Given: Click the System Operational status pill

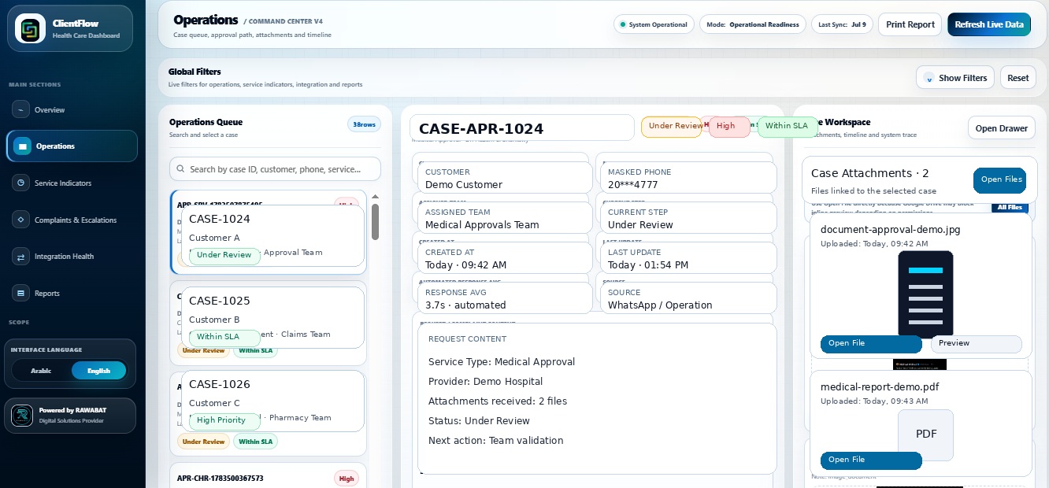Looking at the screenshot, I should pos(654,24).
